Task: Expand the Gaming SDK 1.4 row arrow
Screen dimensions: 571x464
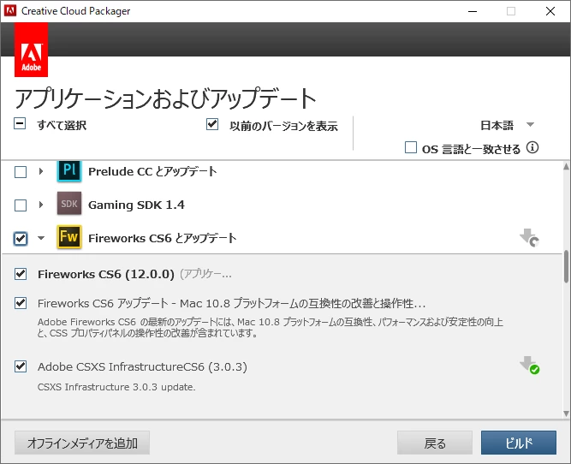Action: pyautogui.click(x=41, y=205)
